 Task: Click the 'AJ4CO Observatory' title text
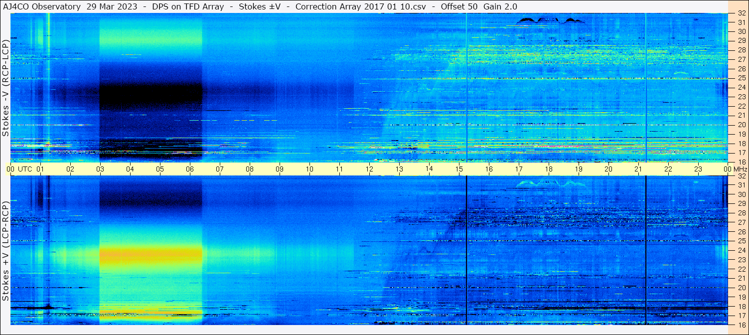click(42, 6)
